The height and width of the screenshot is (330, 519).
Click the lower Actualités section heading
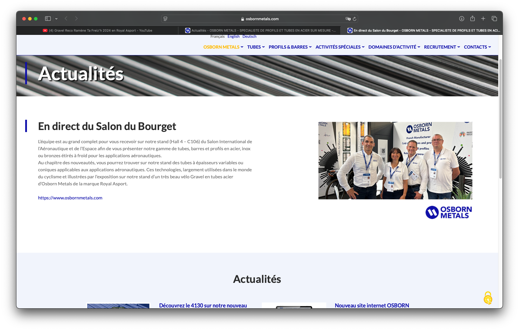tap(257, 279)
